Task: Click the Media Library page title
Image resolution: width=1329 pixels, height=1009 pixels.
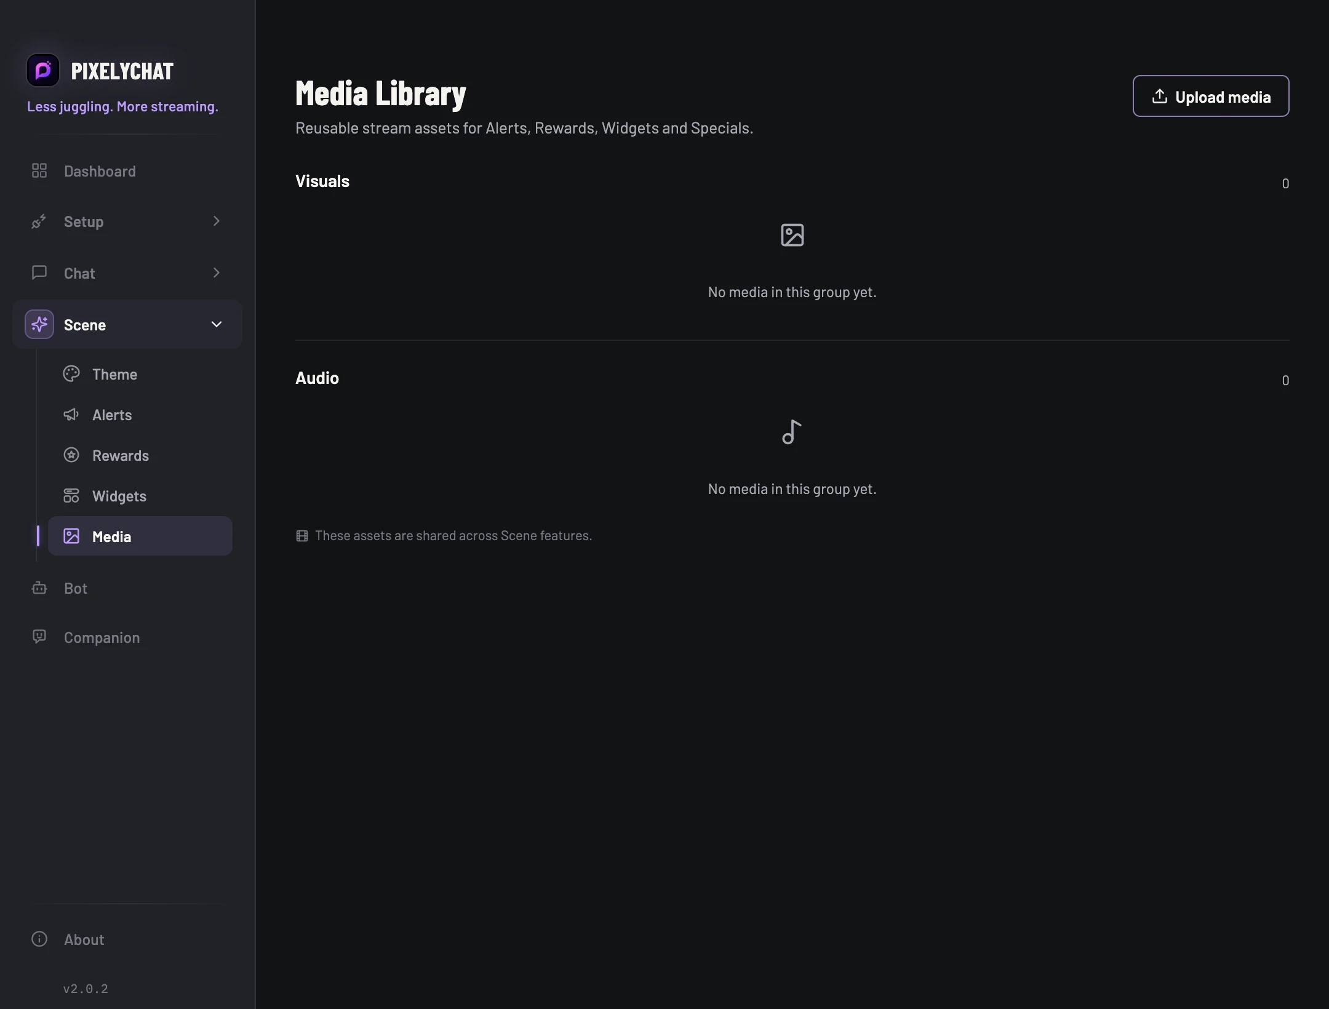Action: click(x=381, y=94)
